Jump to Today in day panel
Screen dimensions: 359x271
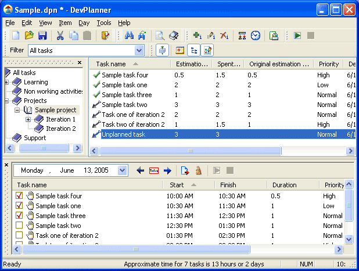point(154,170)
